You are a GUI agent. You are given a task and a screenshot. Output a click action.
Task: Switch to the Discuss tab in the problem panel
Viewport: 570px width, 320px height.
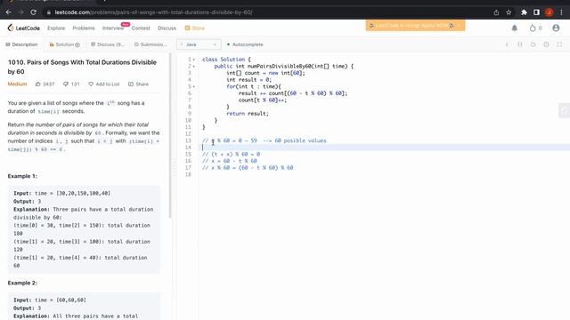tap(108, 44)
